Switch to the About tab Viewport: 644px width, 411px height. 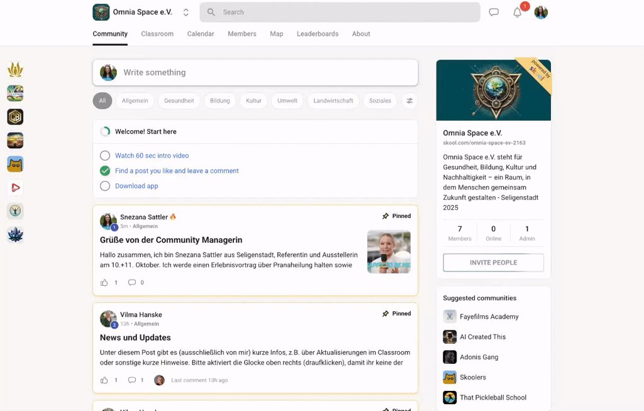coord(361,34)
